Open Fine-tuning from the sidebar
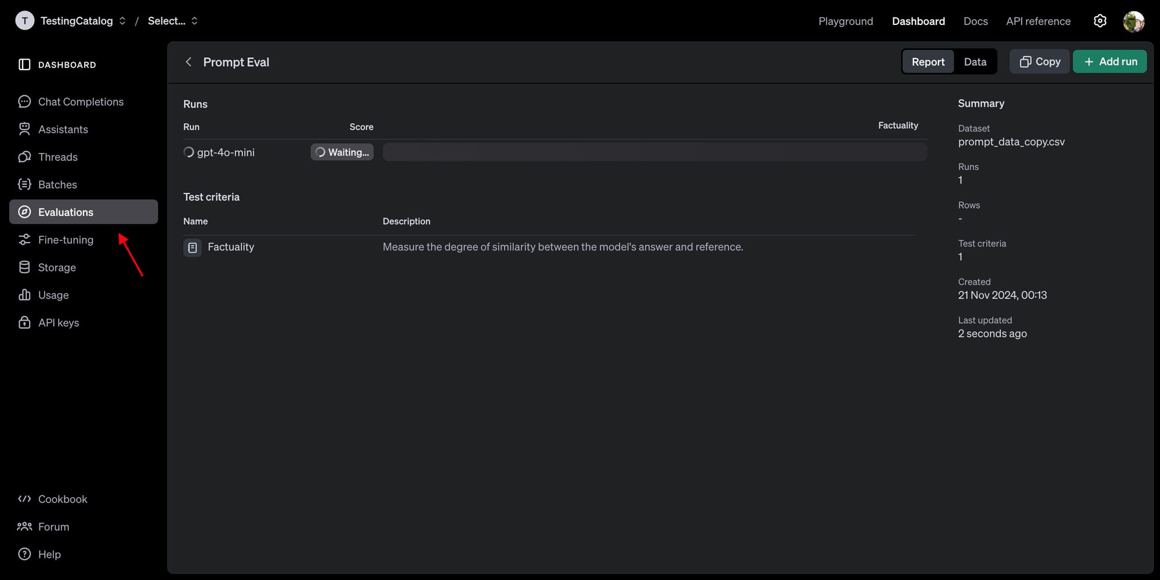This screenshot has width=1160, height=580. point(66,240)
